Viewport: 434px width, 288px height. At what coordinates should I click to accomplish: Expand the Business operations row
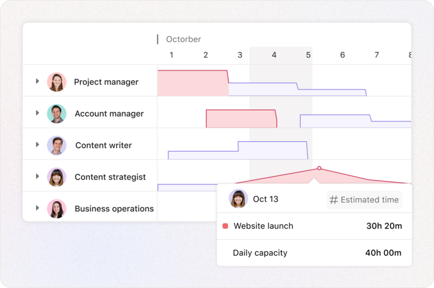[37, 208]
